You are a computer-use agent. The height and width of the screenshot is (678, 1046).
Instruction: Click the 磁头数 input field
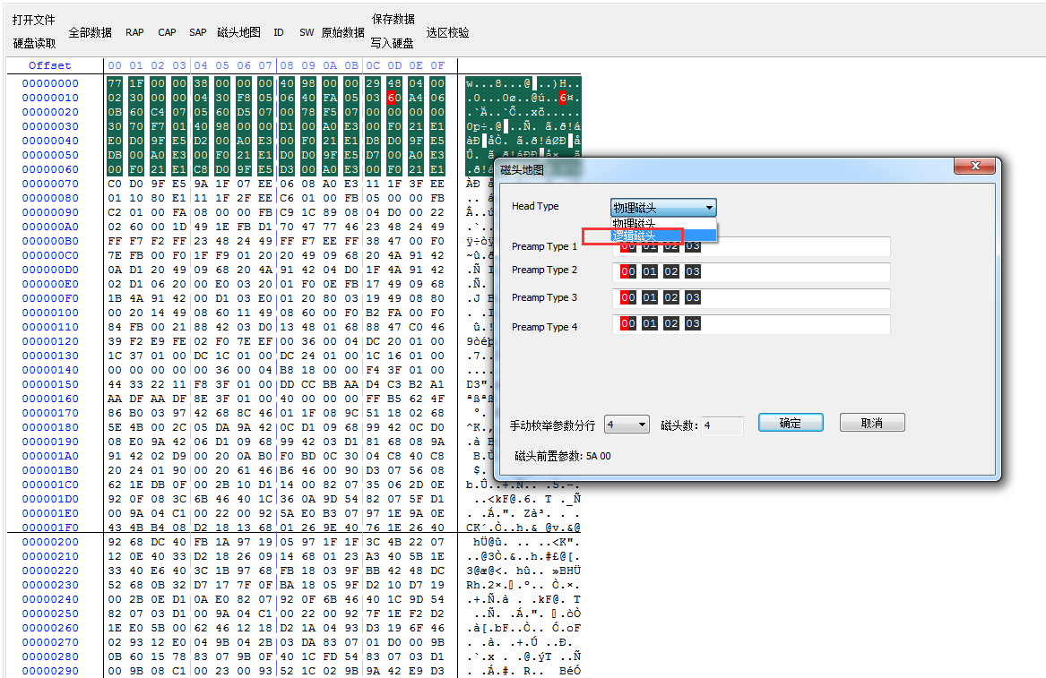point(722,425)
